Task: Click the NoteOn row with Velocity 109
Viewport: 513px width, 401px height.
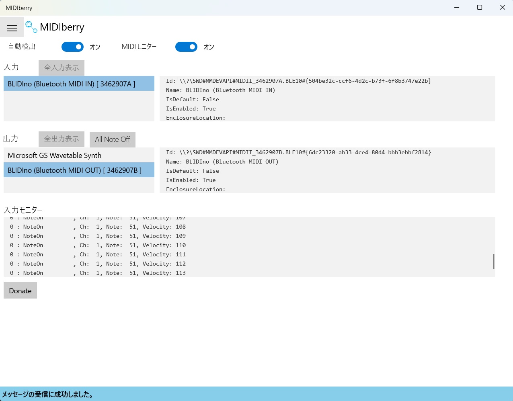Action: (98, 236)
